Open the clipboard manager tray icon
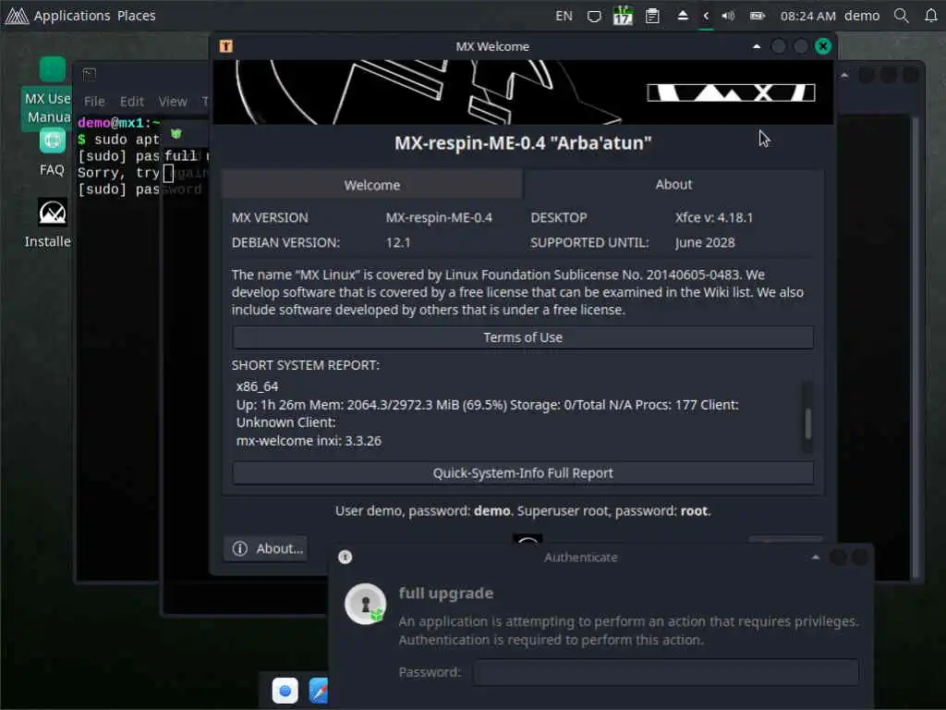Viewport: 946px width, 710px height. tap(652, 16)
